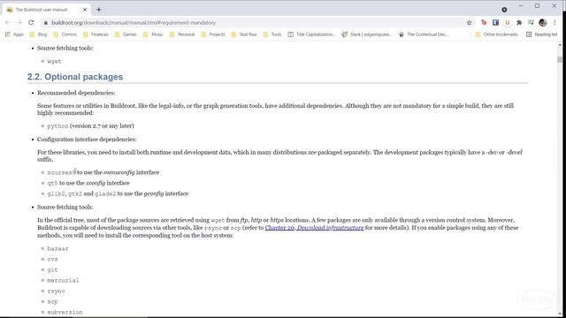Open the red Tp extension
566x318 pixels.
[x=484, y=23]
